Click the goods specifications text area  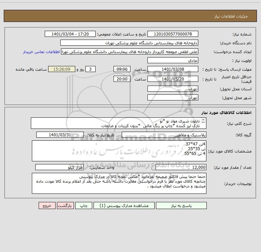(x=119, y=151)
